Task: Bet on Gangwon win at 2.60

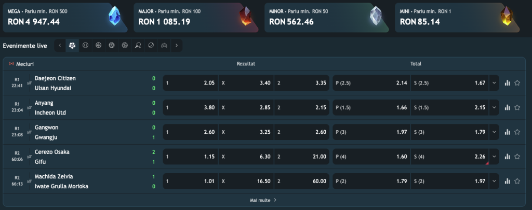Action: pos(190,132)
